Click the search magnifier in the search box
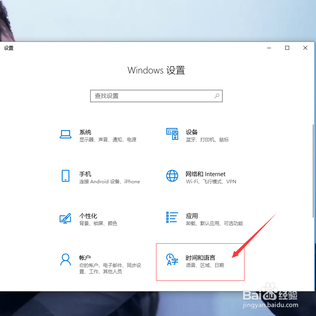316x316 pixels. pyautogui.click(x=217, y=96)
